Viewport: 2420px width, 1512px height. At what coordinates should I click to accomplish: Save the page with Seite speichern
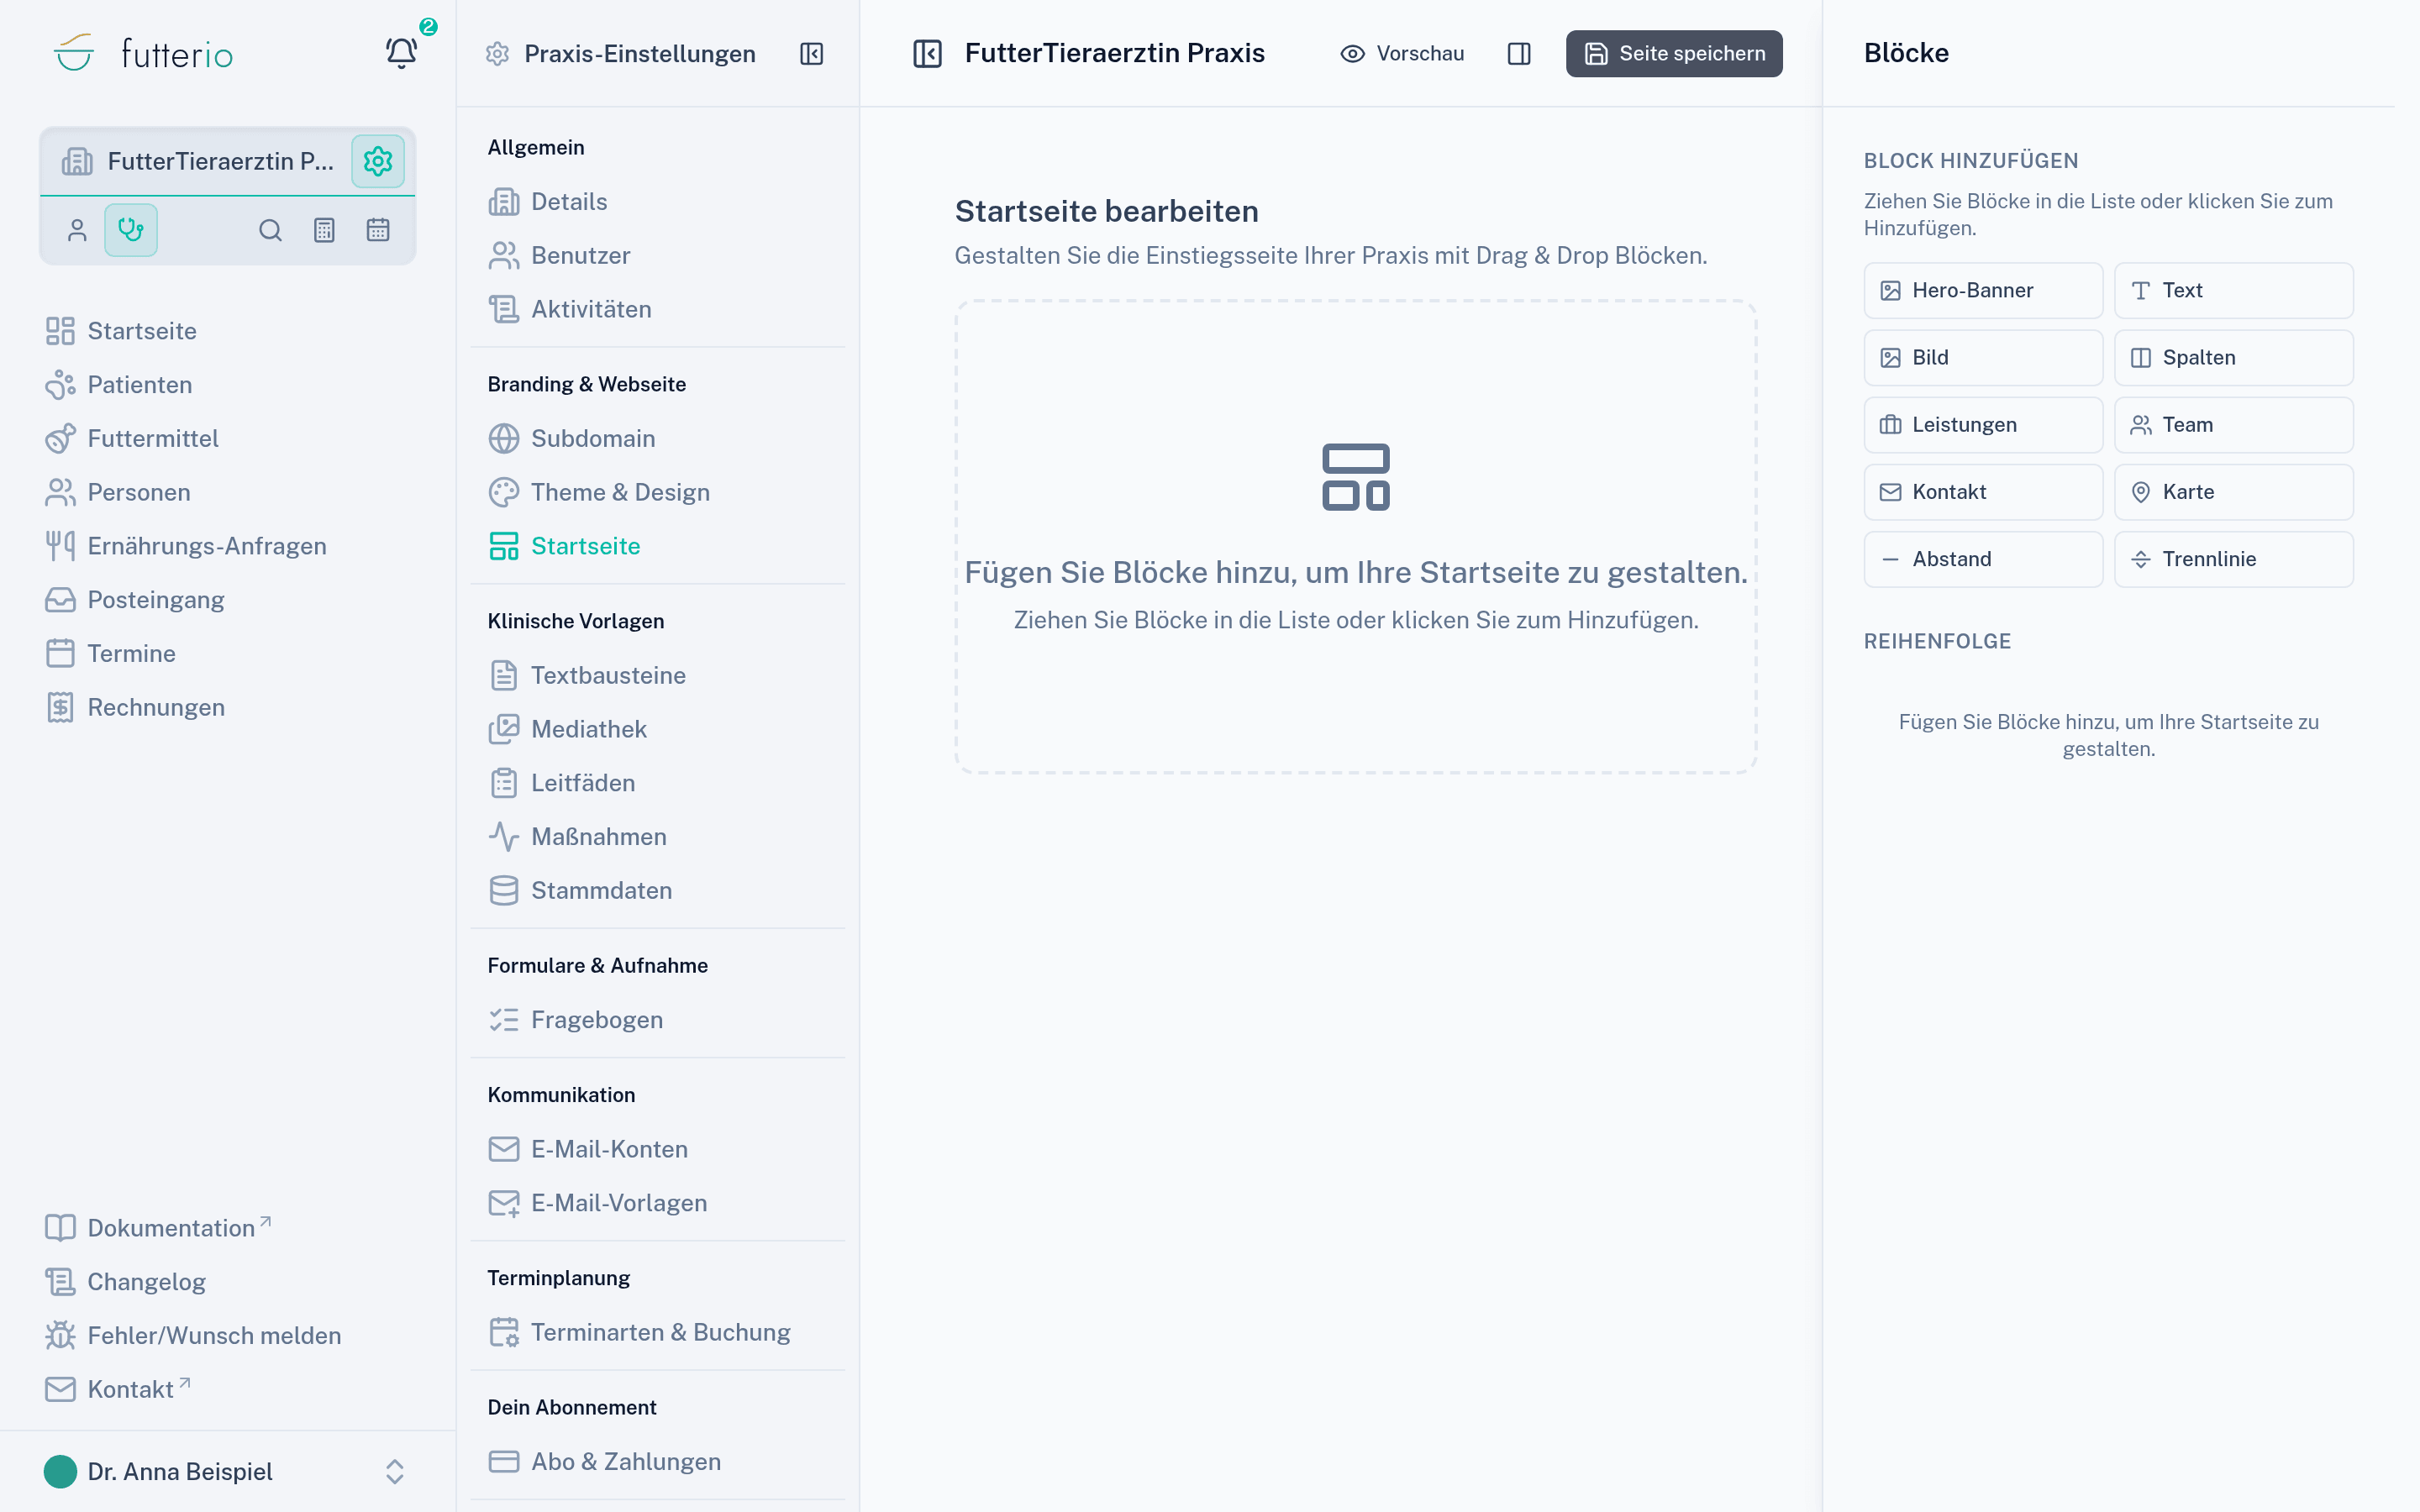pyautogui.click(x=1674, y=54)
